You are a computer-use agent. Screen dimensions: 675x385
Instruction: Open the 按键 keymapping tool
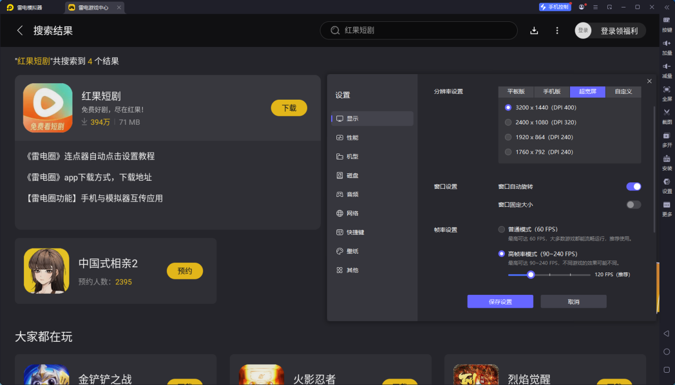pyautogui.click(x=666, y=23)
